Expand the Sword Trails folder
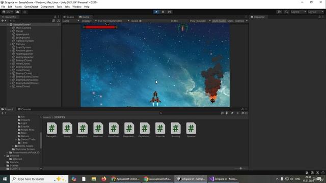This screenshot has height=183, width=326. click(16, 139)
